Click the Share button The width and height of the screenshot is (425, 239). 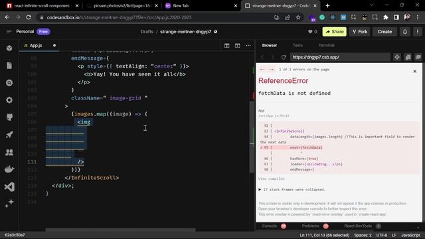pos(335,32)
